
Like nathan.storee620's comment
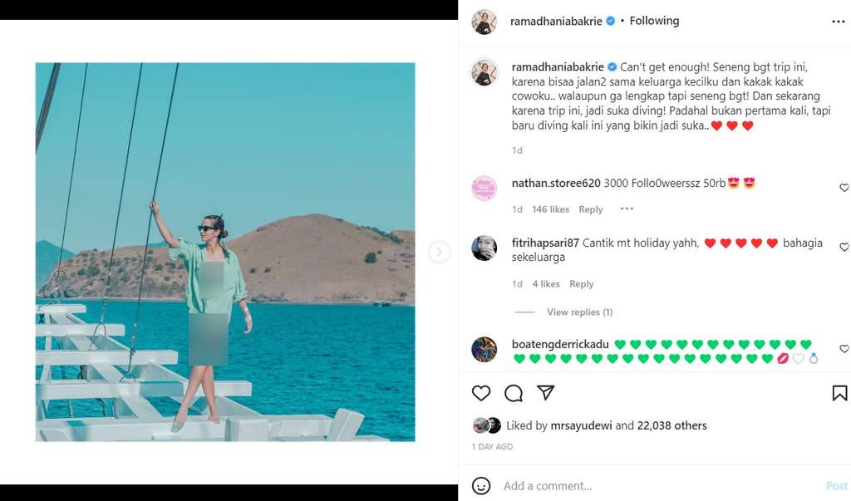[x=844, y=188]
